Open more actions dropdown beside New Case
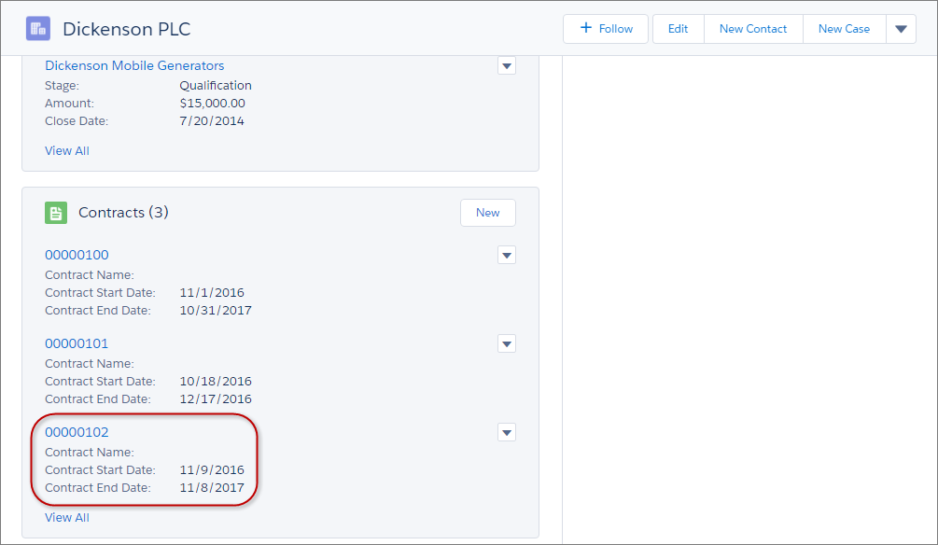This screenshot has height=545, width=938. pos(901,29)
